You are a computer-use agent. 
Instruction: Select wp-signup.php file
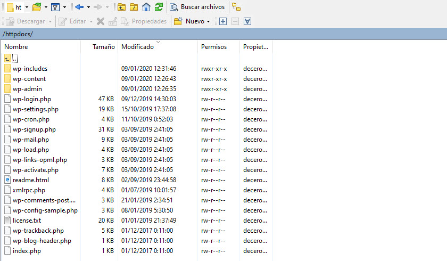(34, 129)
